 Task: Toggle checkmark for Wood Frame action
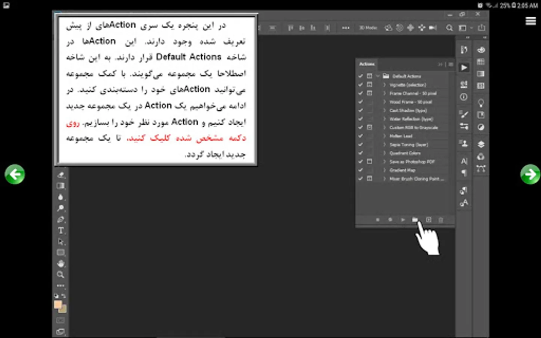point(361,102)
